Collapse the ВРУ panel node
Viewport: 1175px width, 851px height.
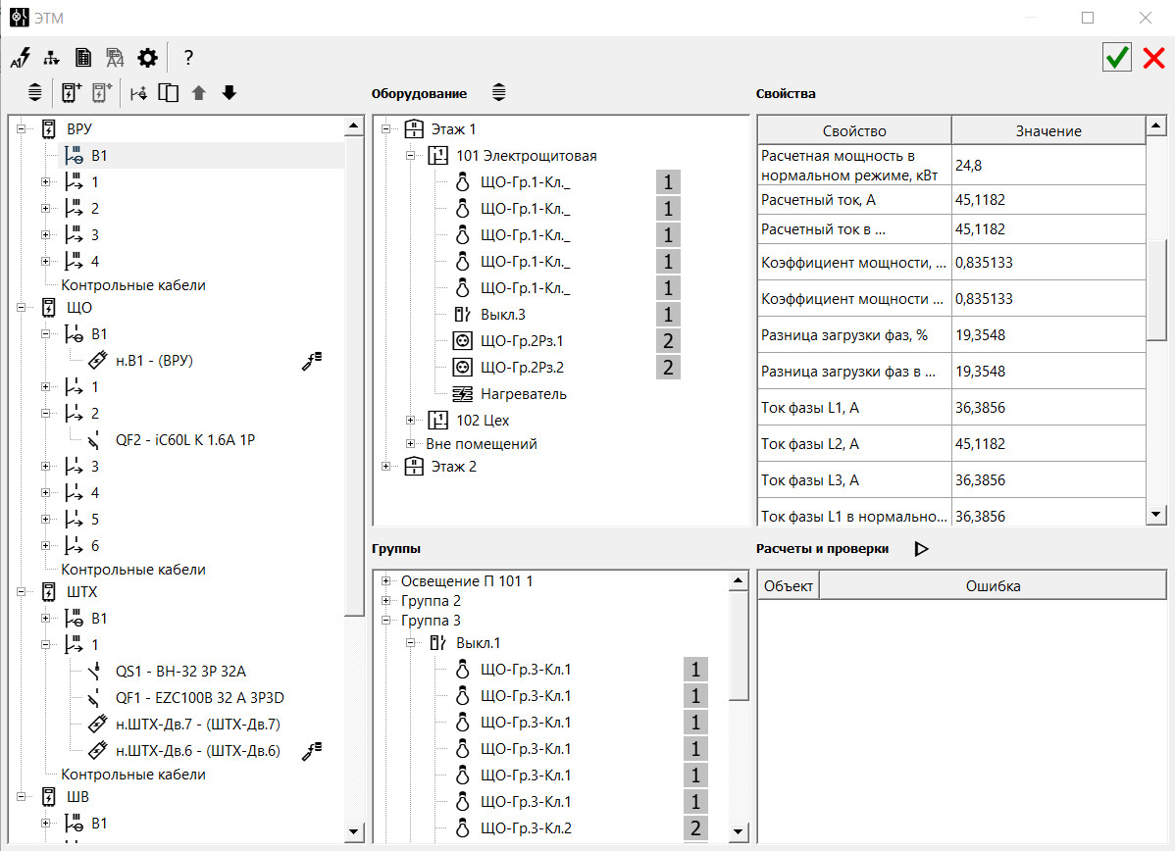[22, 128]
